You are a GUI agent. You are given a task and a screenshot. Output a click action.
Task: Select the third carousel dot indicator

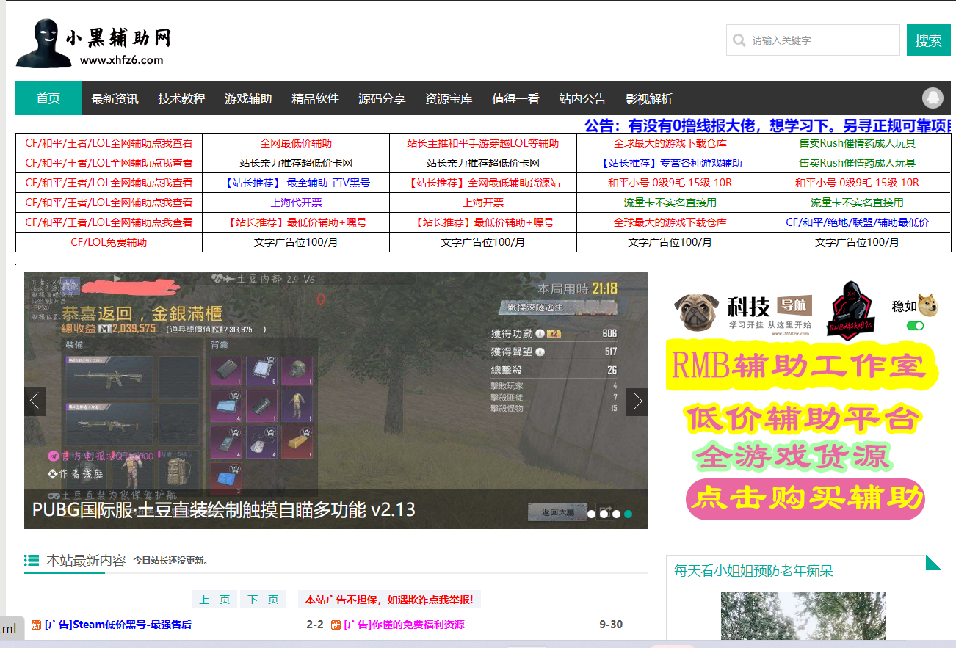[x=616, y=514]
